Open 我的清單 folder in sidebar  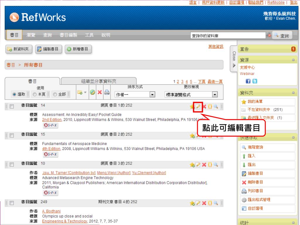pos(267,102)
